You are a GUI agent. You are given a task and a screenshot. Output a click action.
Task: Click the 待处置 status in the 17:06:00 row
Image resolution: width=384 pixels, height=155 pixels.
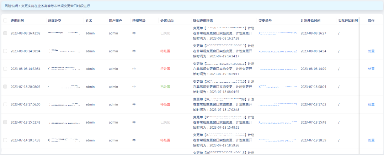tap(165, 104)
